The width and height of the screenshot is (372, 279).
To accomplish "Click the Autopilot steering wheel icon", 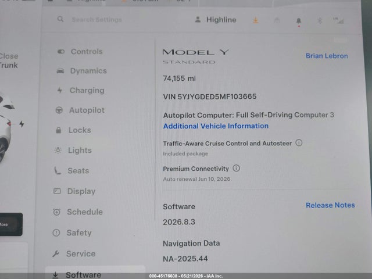I will pos(59,110).
